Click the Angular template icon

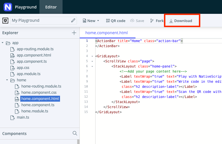(x=5, y=21)
